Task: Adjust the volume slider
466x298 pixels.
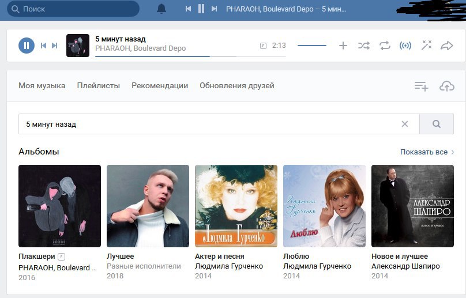Action: [312, 46]
